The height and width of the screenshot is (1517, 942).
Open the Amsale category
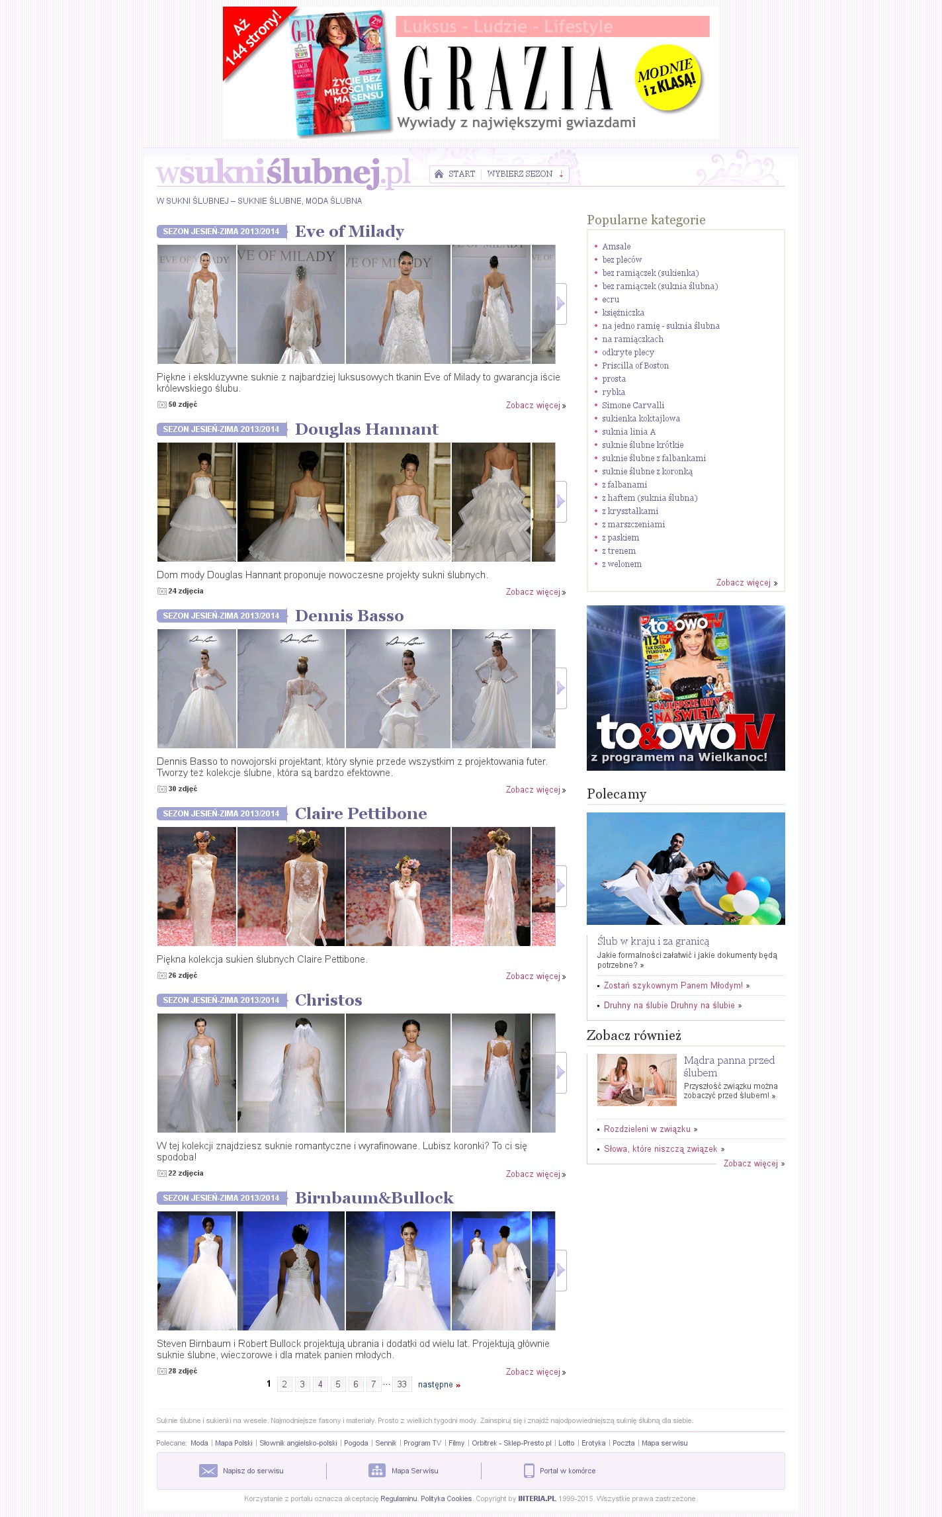click(617, 247)
